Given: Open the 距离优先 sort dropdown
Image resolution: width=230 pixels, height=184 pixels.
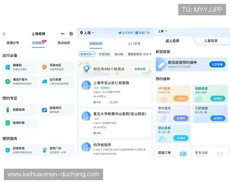Looking at the screenshot, I should point(87,54).
